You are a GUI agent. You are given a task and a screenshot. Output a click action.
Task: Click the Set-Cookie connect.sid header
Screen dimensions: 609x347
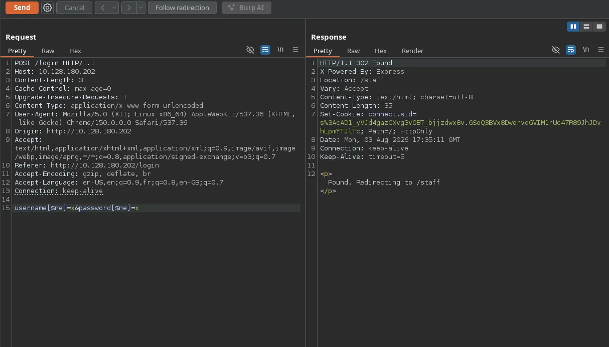[x=460, y=123]
